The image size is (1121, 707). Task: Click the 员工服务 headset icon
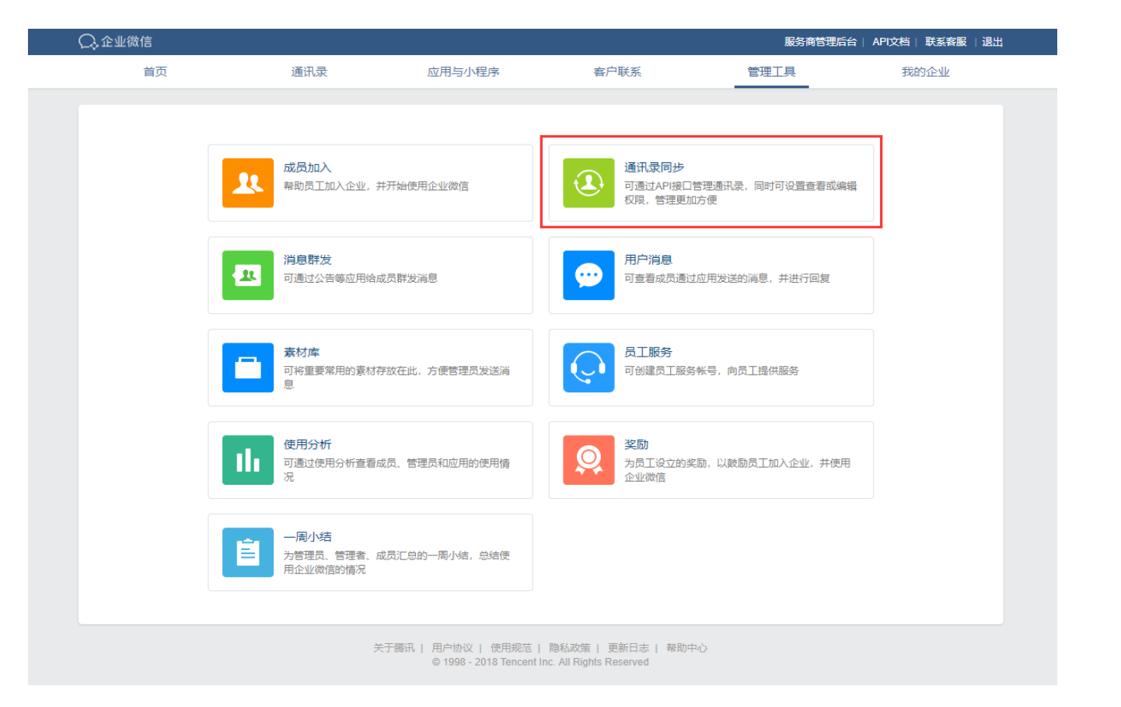[x=588, y=367]
